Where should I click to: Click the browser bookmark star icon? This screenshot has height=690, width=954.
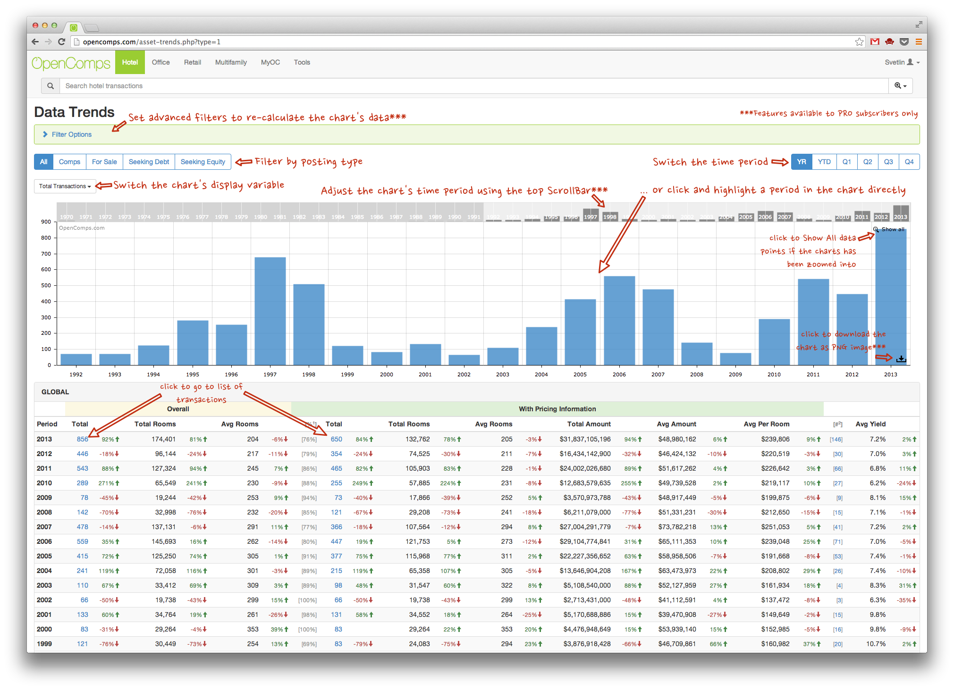tap(859, 42)
